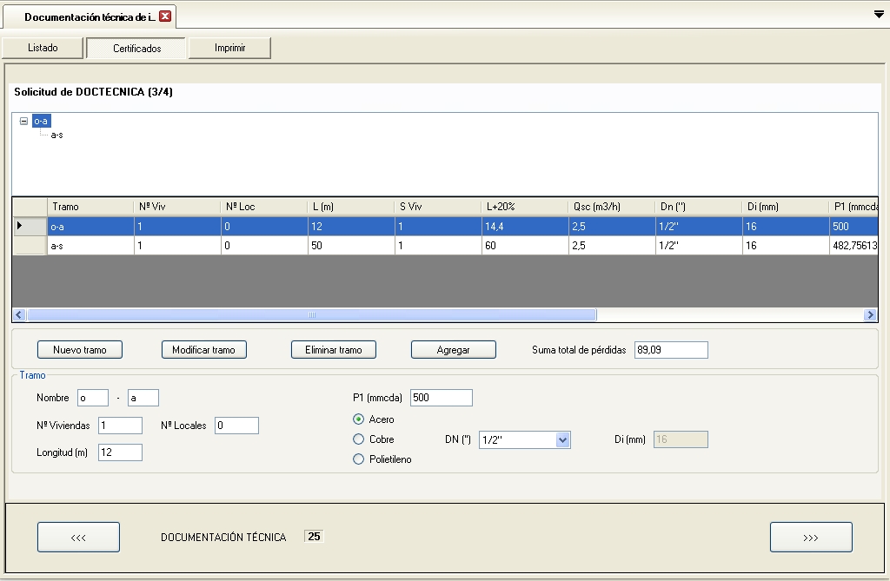The image size is (890, 581).
Task: Click the horizontal scrollbar thumb of the grid
Action: coord(312,315)
